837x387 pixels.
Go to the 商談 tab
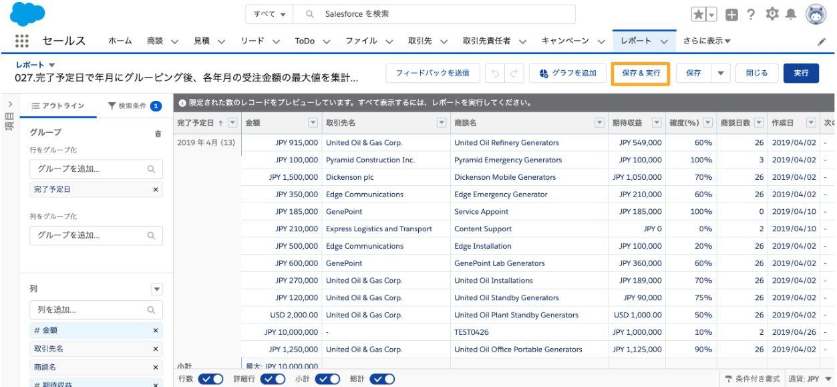pyautogui.click(x=155, y=41)
